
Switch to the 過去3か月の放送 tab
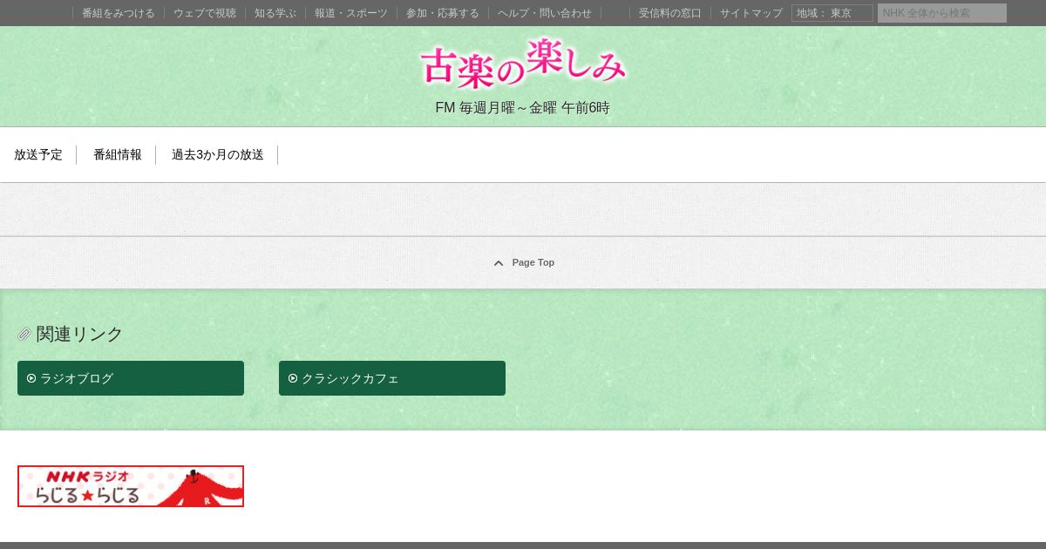(218, 154)
